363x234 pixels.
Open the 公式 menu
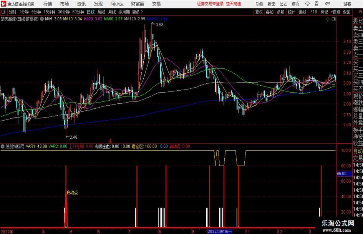click(x=283, y=4)
